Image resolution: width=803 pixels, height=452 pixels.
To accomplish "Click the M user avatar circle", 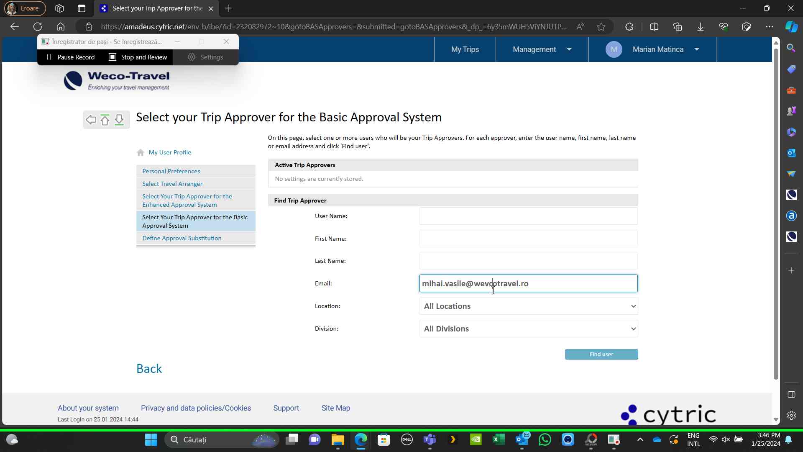I will tap(614, 49).
